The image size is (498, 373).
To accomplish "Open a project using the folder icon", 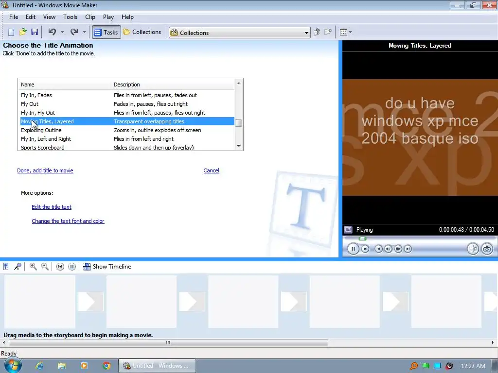I will 23,32.
